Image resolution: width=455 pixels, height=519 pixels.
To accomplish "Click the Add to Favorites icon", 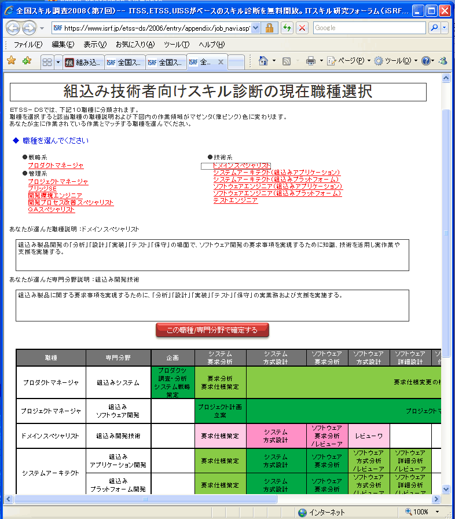I will click(x=27, y=61).
